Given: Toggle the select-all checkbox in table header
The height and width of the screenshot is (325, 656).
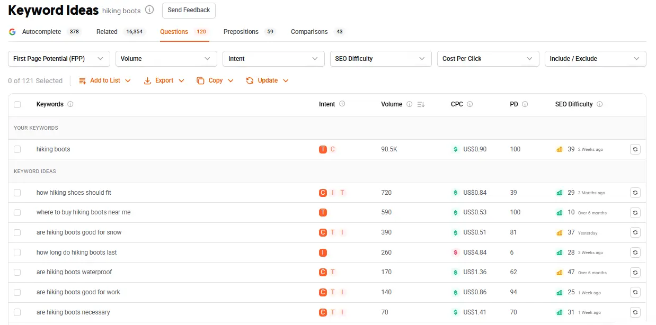Looking at the screenshot, I should pos(17,104).
